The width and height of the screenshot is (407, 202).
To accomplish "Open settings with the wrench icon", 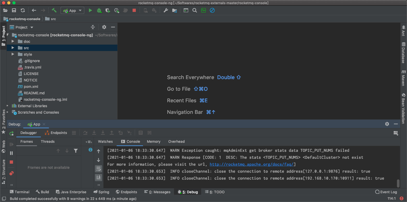I will click(x=166, y=11).
